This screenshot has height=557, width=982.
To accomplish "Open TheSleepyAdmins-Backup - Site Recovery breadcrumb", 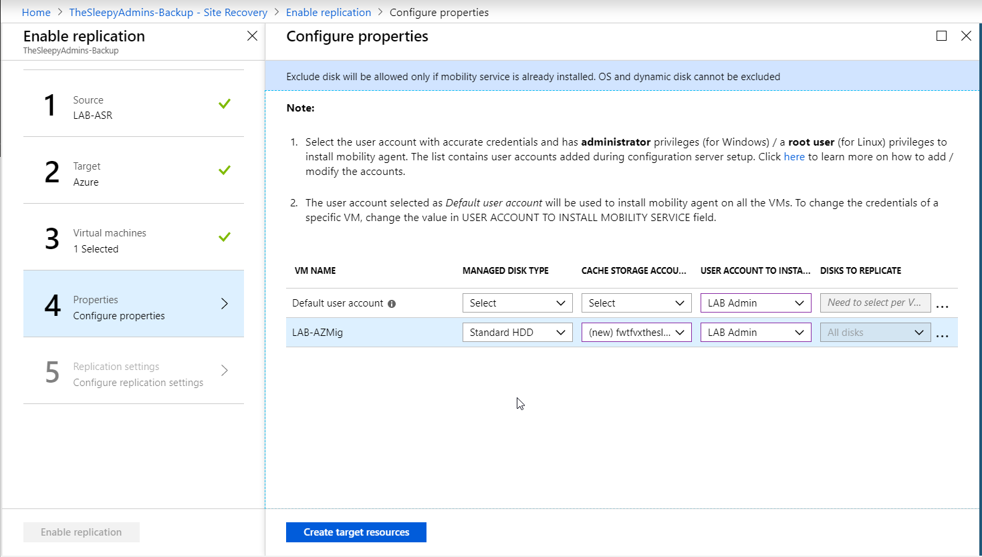I will tap(168, 12).
